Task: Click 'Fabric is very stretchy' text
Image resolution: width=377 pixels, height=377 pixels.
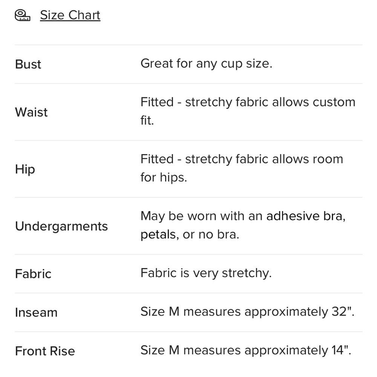Action: 206,273
